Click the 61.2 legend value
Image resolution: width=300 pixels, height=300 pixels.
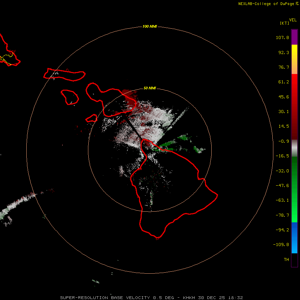284,82
